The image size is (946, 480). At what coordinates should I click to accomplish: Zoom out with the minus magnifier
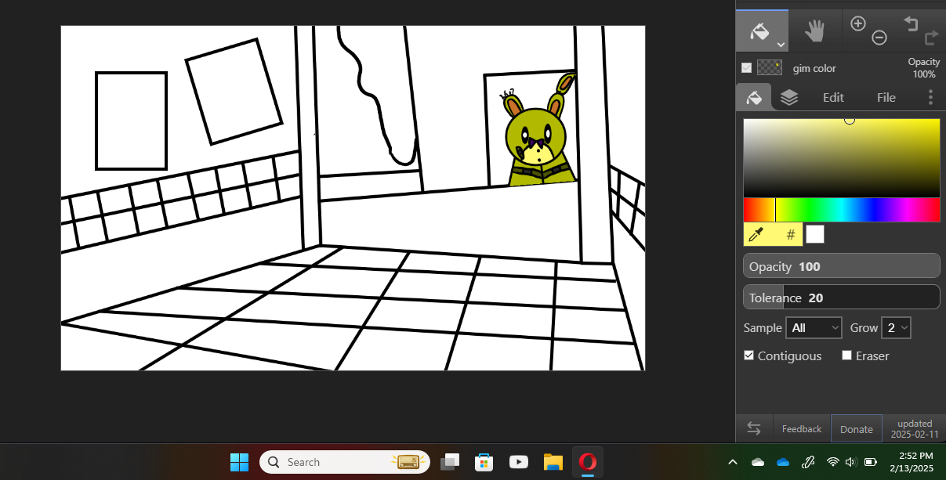tap(879, 38)
